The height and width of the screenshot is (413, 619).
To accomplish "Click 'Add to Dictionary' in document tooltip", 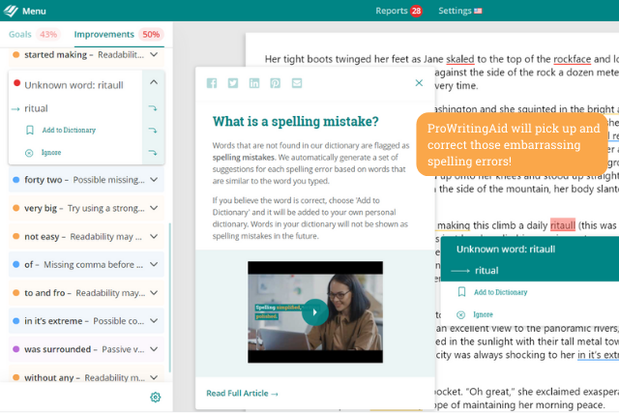I will (501, 292).
